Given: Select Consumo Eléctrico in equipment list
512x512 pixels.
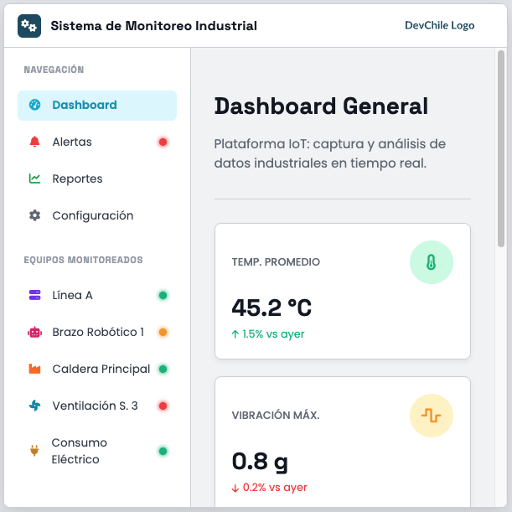Looking at the screenshot, I should pyautogui.click(x=79, y=452).
